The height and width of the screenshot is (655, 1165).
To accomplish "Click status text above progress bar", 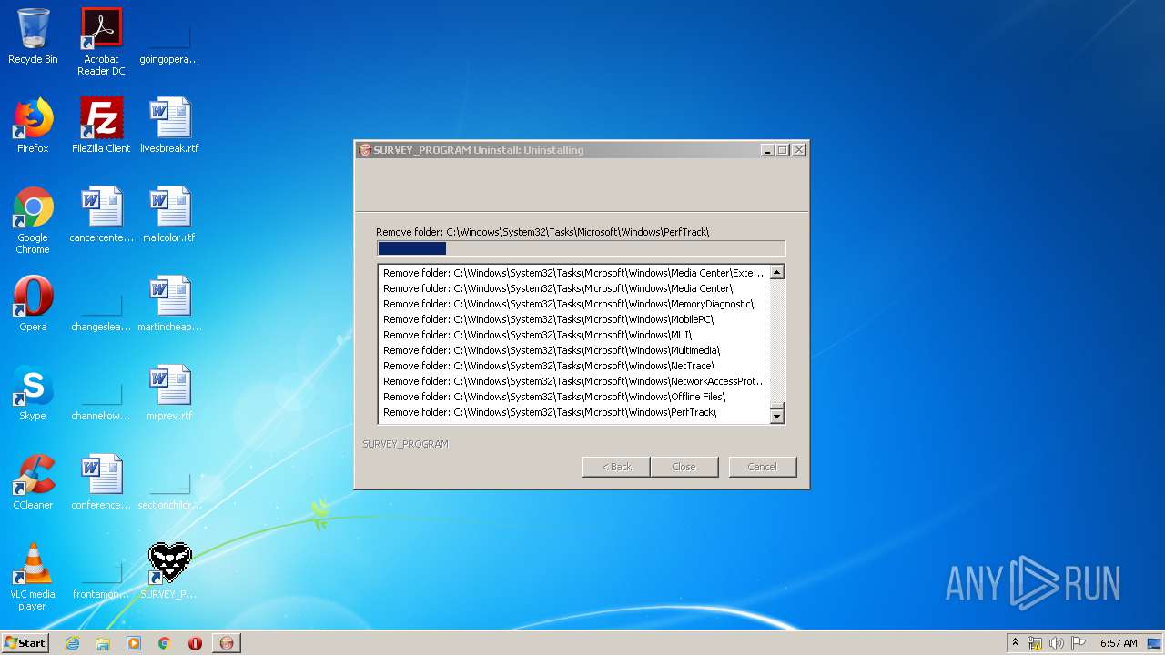I will coord(542,232).
